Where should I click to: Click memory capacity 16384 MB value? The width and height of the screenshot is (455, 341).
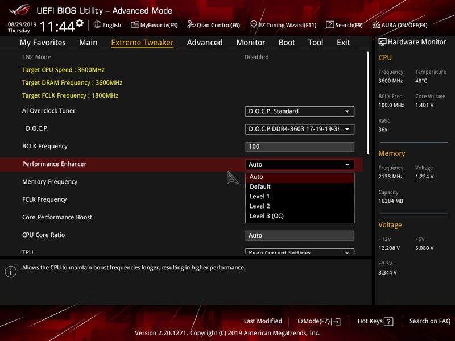[391, 201]
